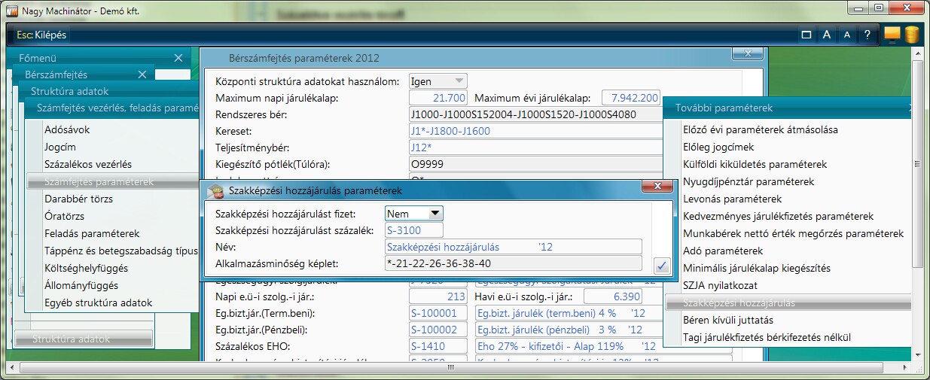Confirm with the blue checkmark button
930x380 pixels.
(661, 264)
